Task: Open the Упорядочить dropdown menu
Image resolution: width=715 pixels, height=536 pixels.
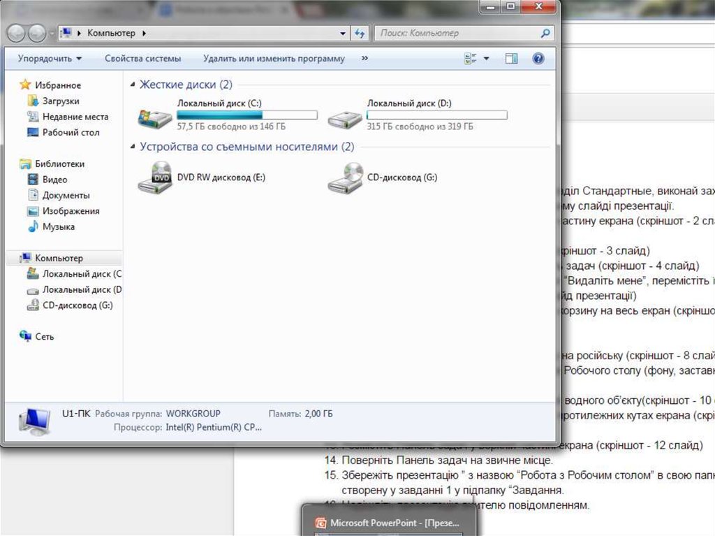Action: click(50, 59)
